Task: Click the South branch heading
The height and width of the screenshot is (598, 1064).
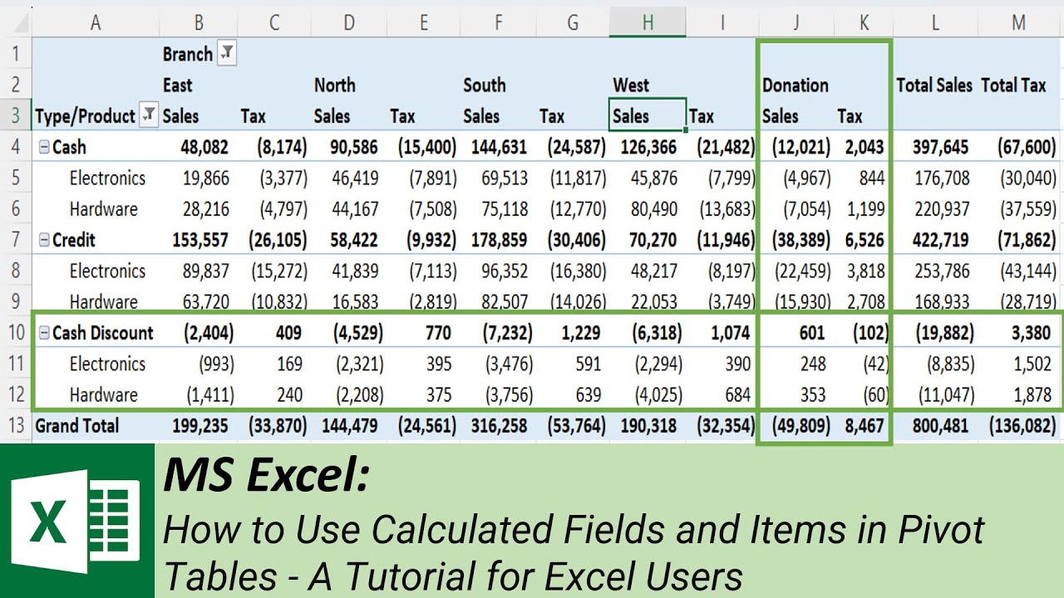Action: 484,85
